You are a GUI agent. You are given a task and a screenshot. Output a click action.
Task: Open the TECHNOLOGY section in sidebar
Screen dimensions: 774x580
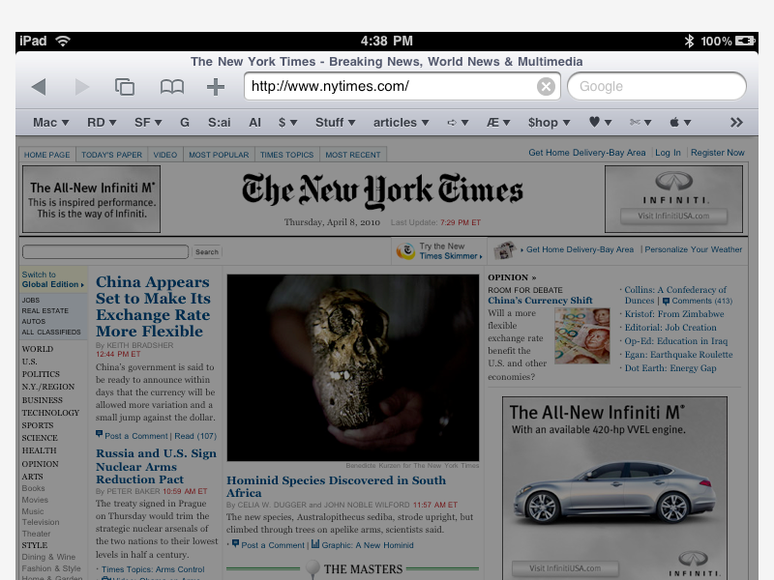50,413
